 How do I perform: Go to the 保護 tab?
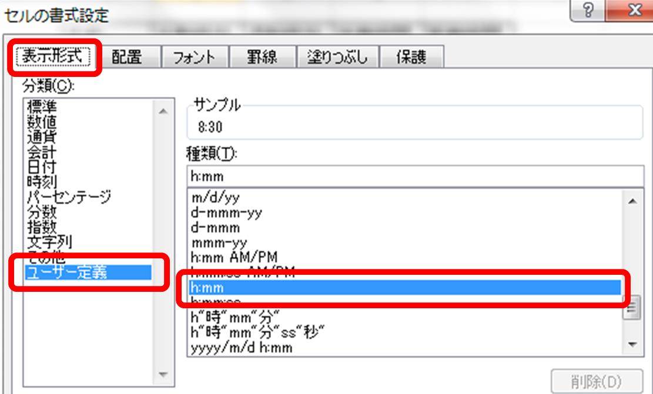click(x=411, y=58)
